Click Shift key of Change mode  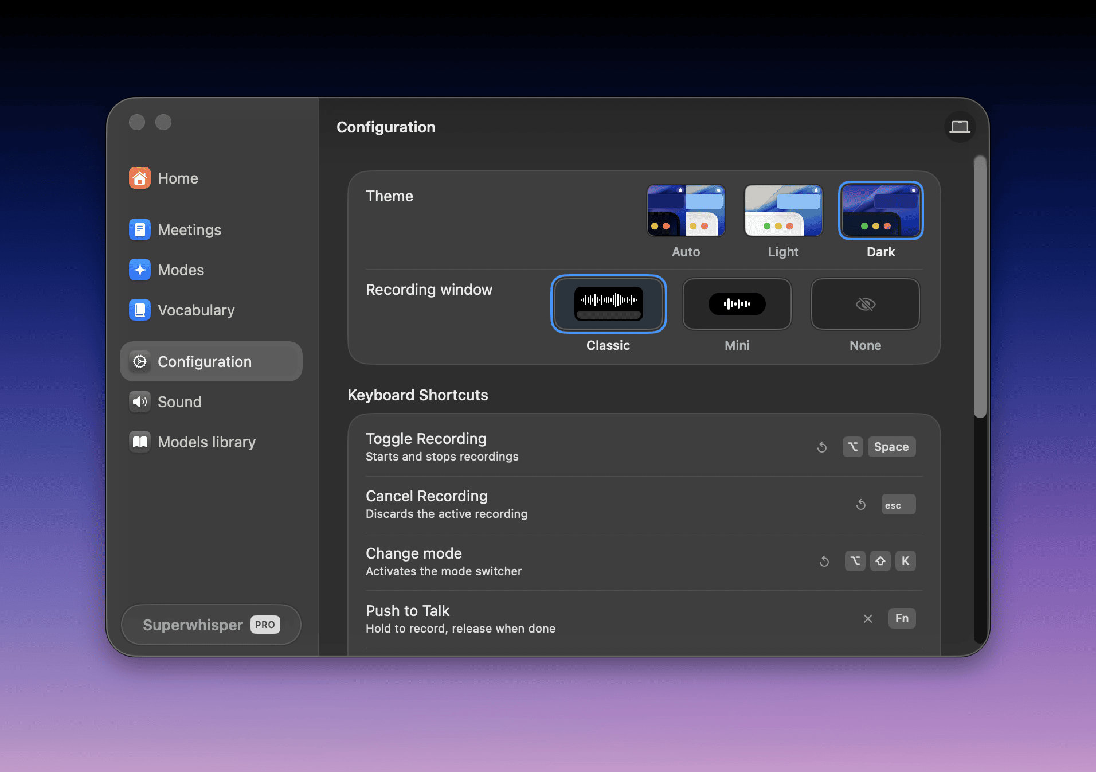[x=880, y=561]
